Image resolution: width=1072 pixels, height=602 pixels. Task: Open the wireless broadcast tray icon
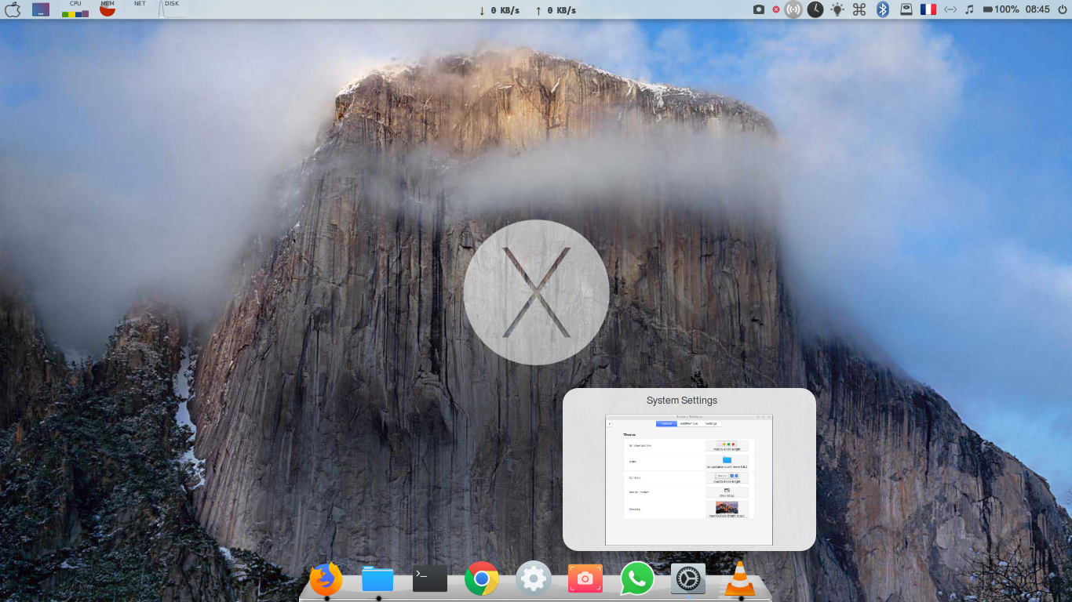click(793, 9)
